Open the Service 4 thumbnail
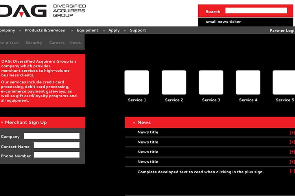This screenshot has height=196, width=295. click(x=248, y=82)
